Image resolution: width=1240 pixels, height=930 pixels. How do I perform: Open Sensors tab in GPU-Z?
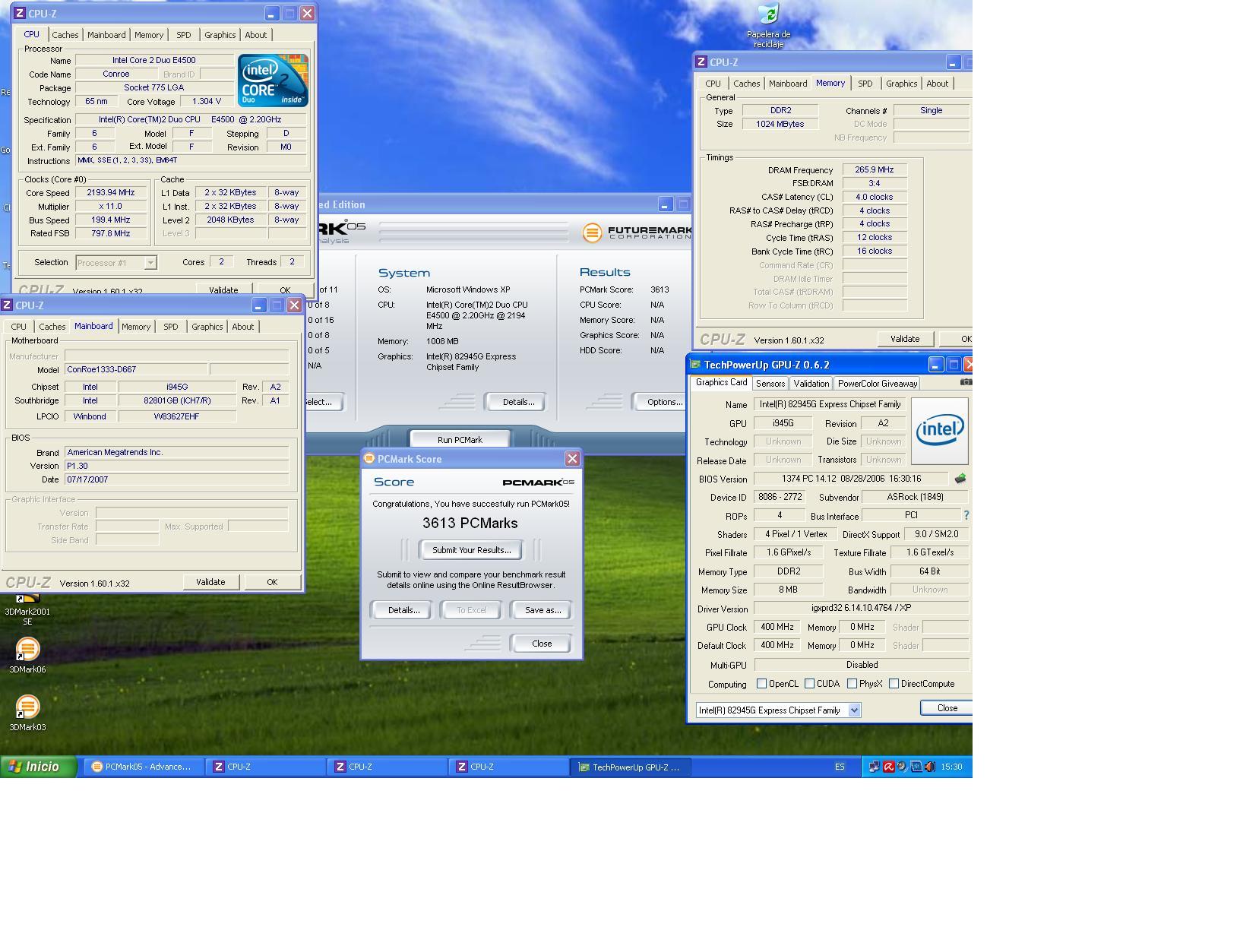[x=770, y=384]
